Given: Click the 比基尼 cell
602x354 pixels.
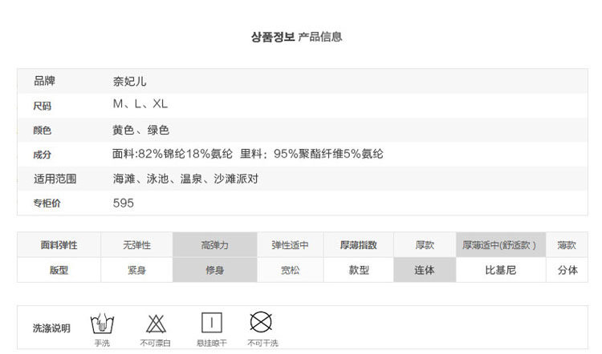Looking at the screenshot, I should (x=501, y=270).
